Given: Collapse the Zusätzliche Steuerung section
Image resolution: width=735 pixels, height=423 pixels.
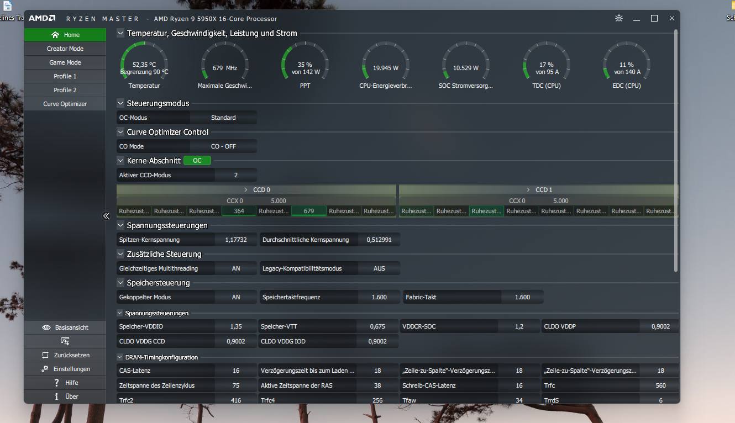Looking at the screenshot, I should (x=120, y=254).
